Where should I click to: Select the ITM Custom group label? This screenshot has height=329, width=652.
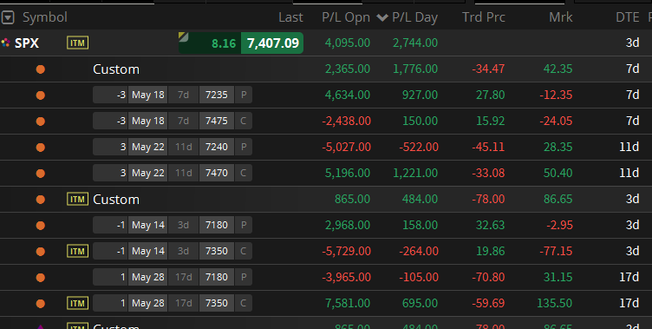(x=116, y=200)
